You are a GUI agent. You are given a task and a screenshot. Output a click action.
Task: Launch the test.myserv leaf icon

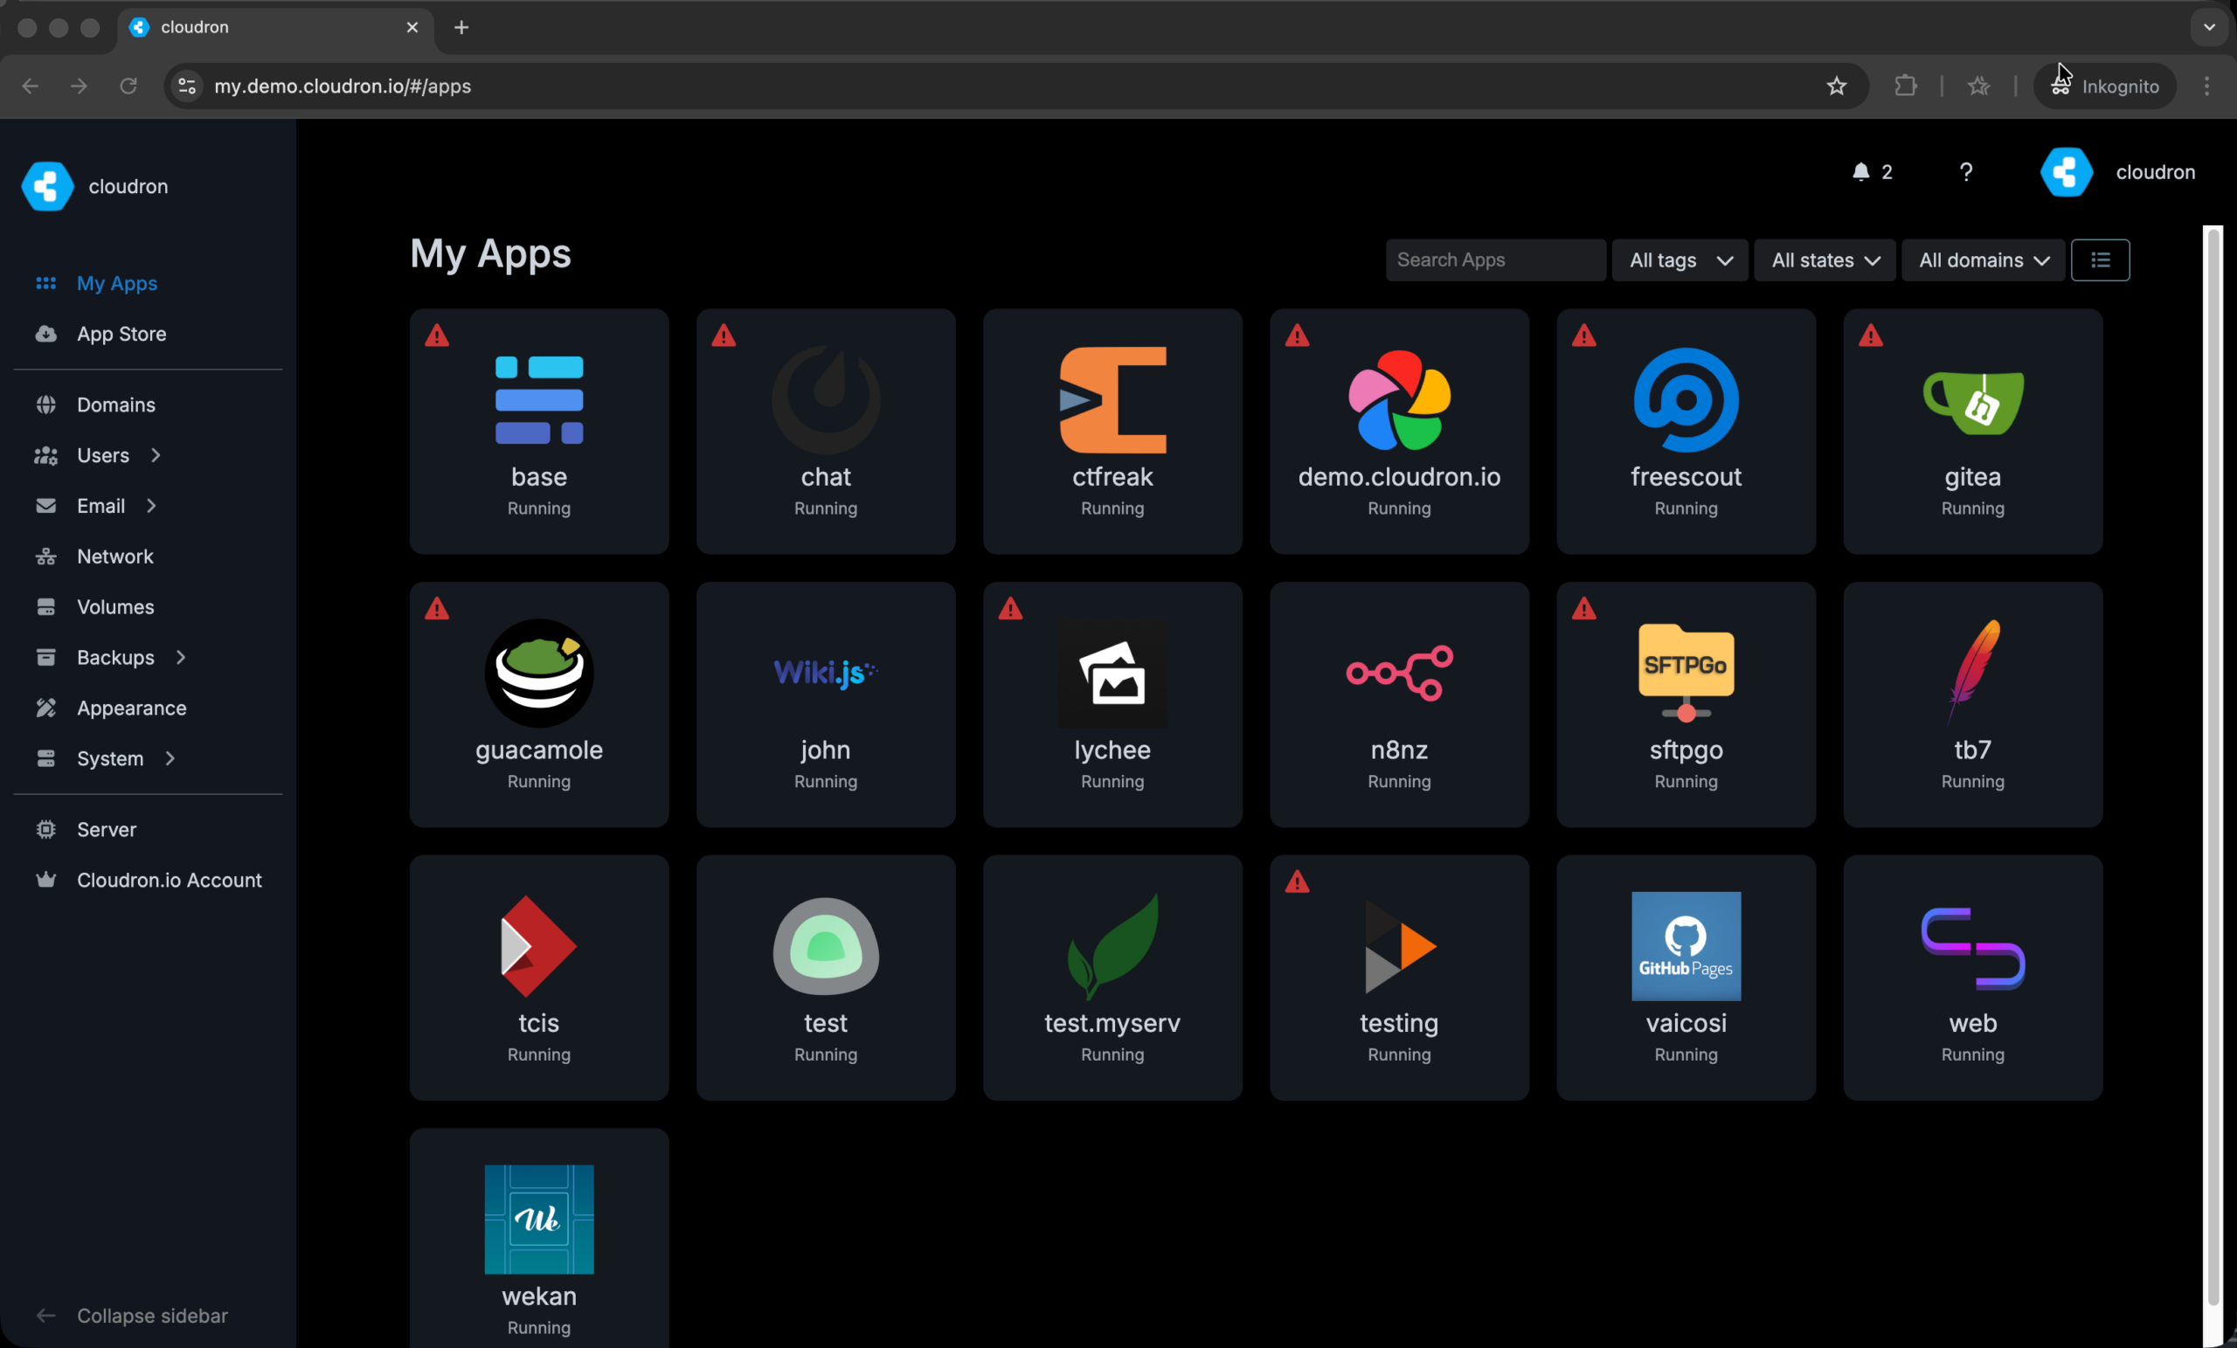[1112, 946]
